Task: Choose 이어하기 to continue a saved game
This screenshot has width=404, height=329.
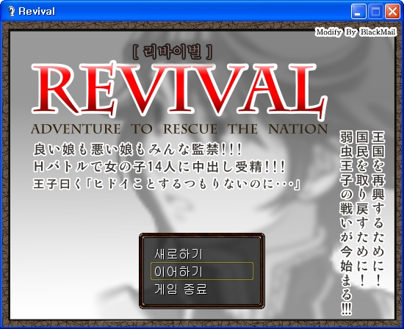Action: (x=202, y=271)
